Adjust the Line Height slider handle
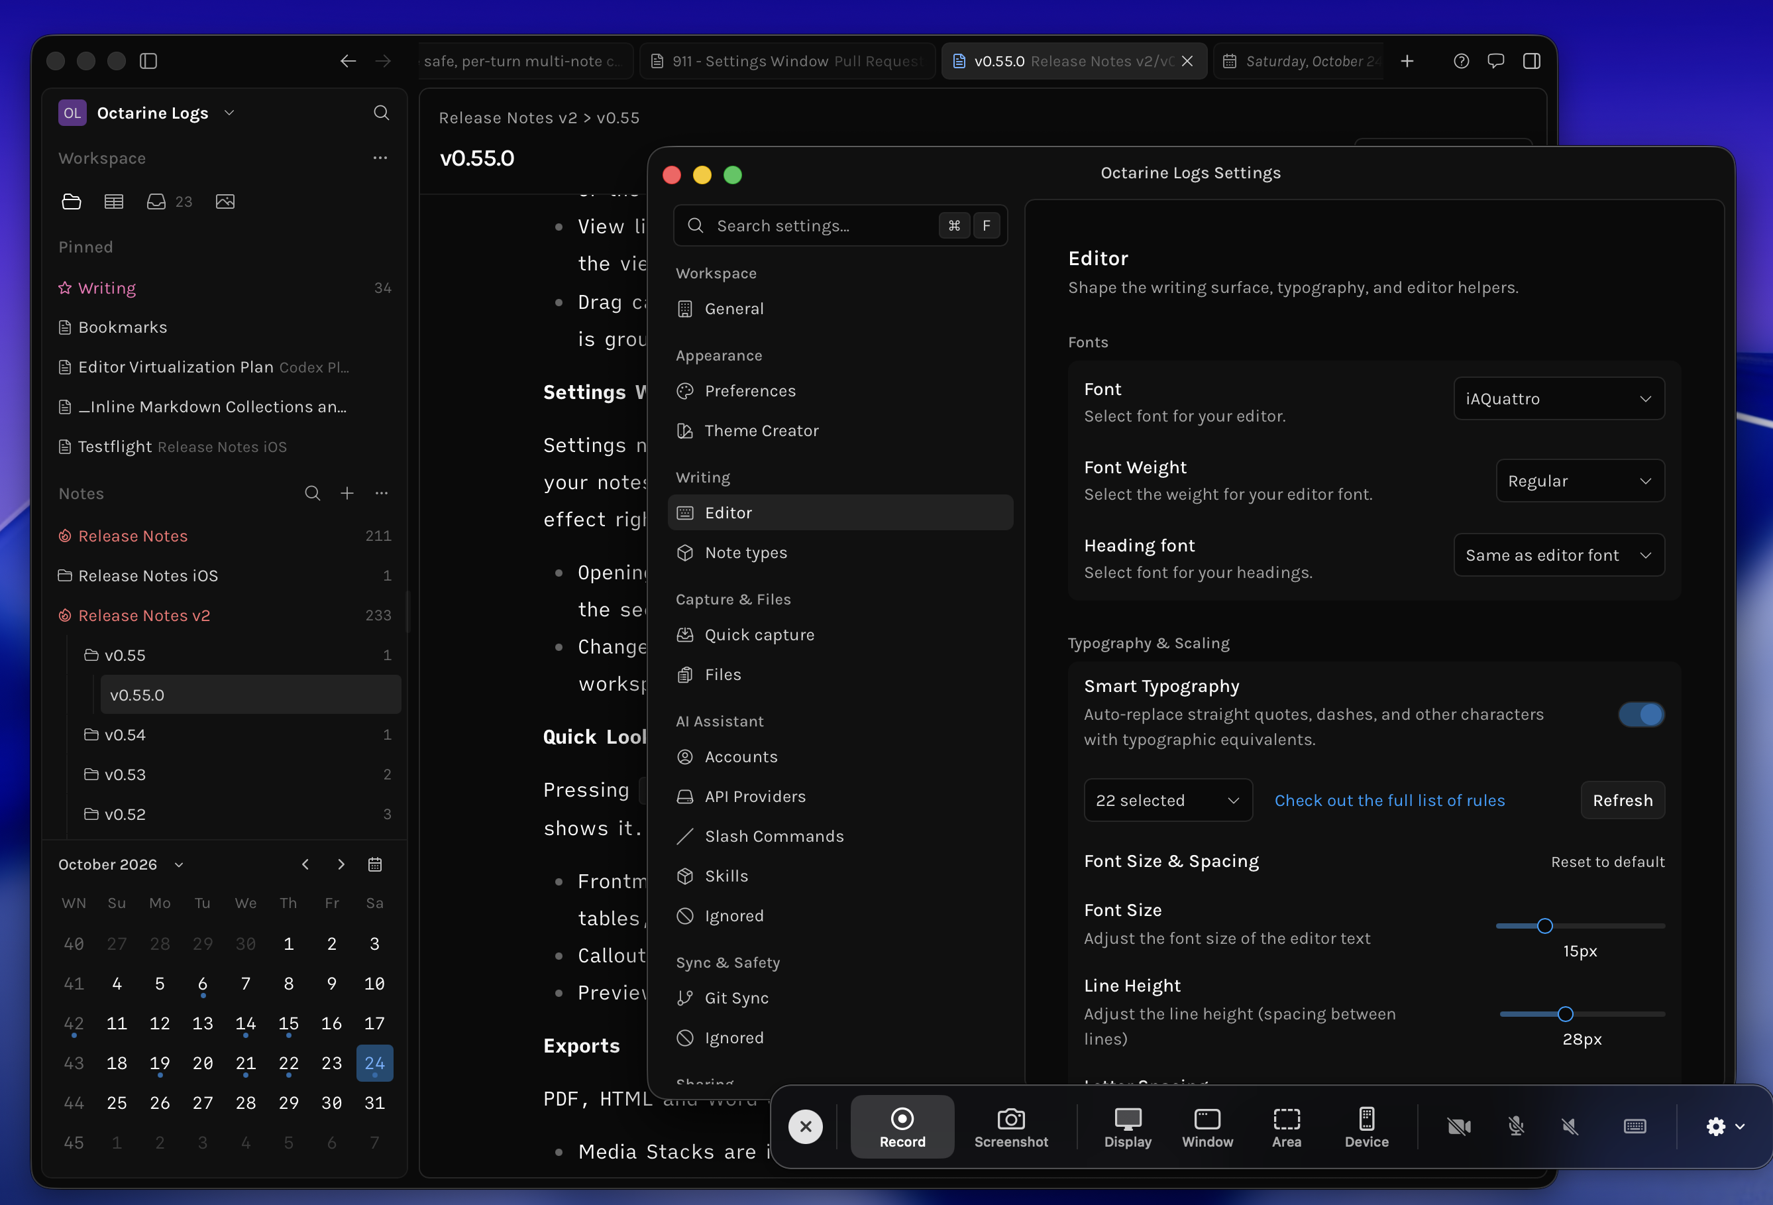The width and height of the screenshot is (1773, 1205). point(1565,1013)
